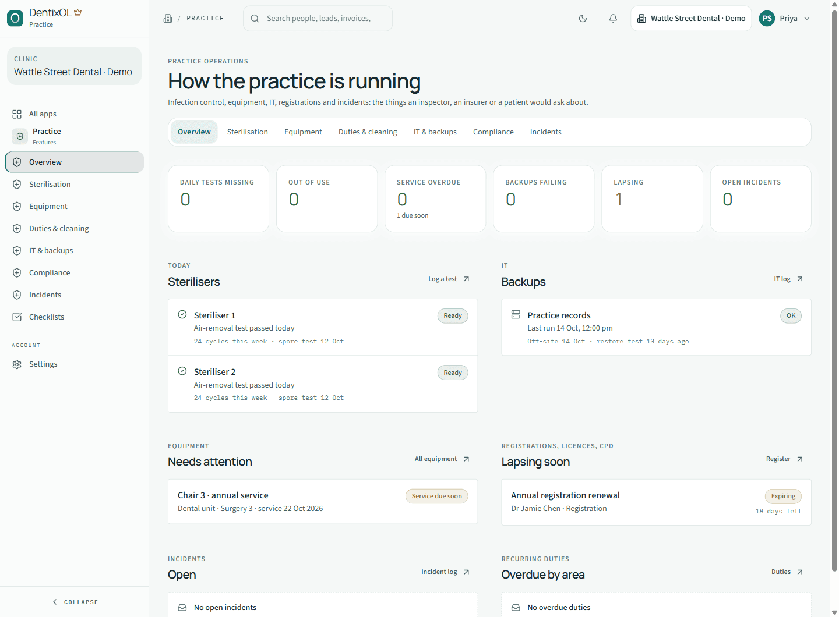Open the IT & backups tab
Viewport: 839px width, 617px height.
(435, 132)
